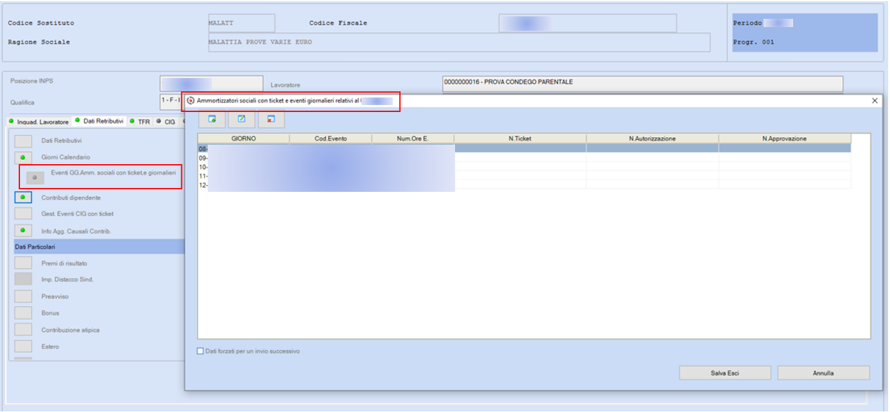Screen dimensions: 890x412
Task: Click the grey-dot button beside Eventi GG.Amm. sociali
Action: tap(35, 178)
